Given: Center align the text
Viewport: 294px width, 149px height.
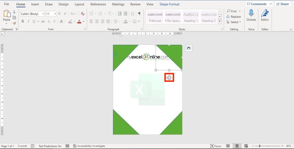Looking at the screenshot, I should [97, 21].
